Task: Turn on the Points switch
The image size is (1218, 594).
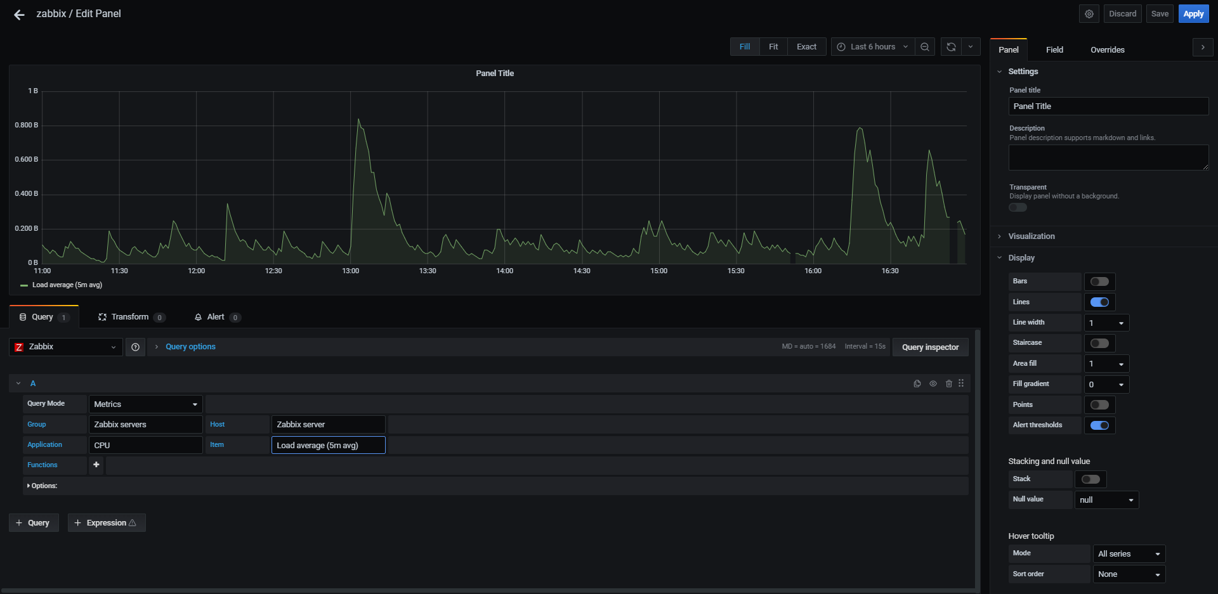Action: tap(1099, 404)
